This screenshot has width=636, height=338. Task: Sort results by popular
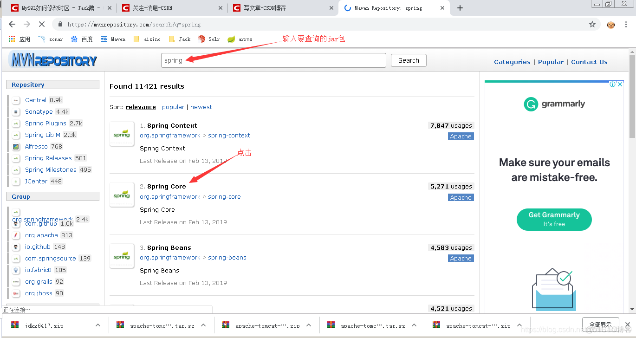173,107
